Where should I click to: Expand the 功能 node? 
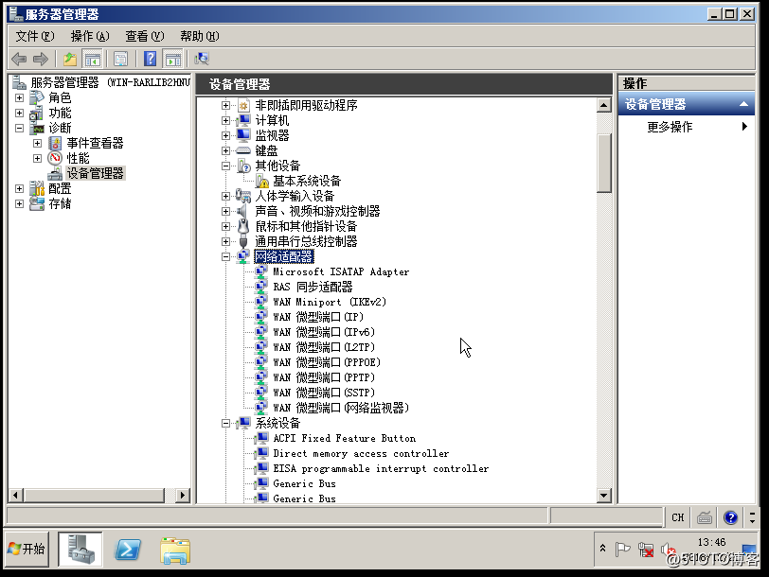click(19, 114)
